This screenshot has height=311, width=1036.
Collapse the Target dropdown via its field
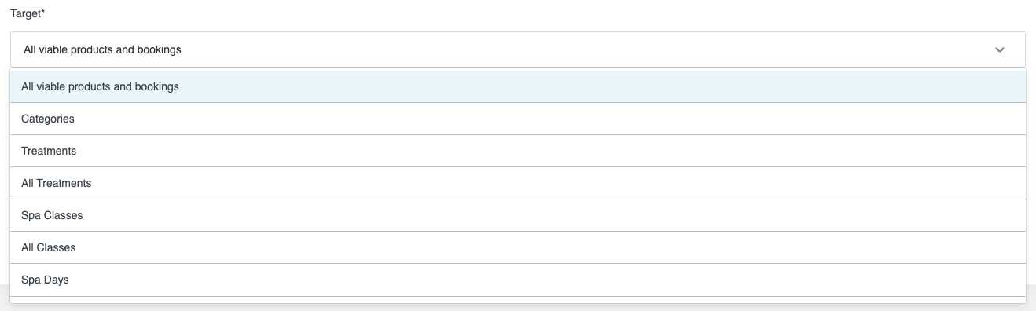point(518,49)
